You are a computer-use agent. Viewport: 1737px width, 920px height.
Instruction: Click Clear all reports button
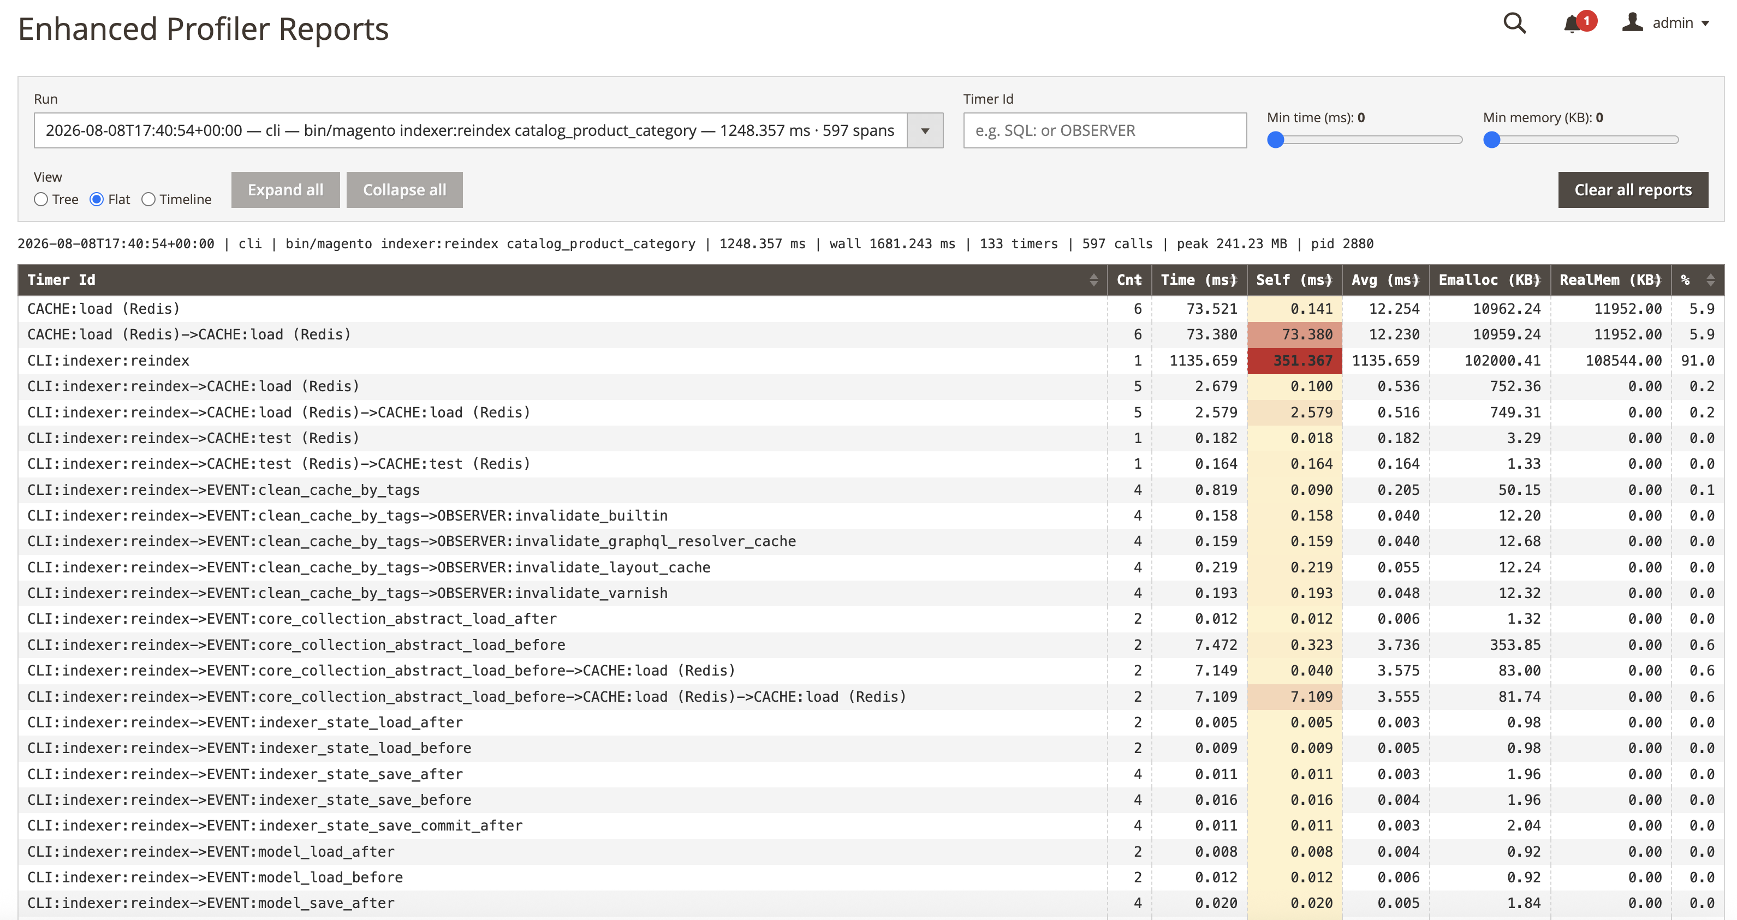[x=1633, y=190]
